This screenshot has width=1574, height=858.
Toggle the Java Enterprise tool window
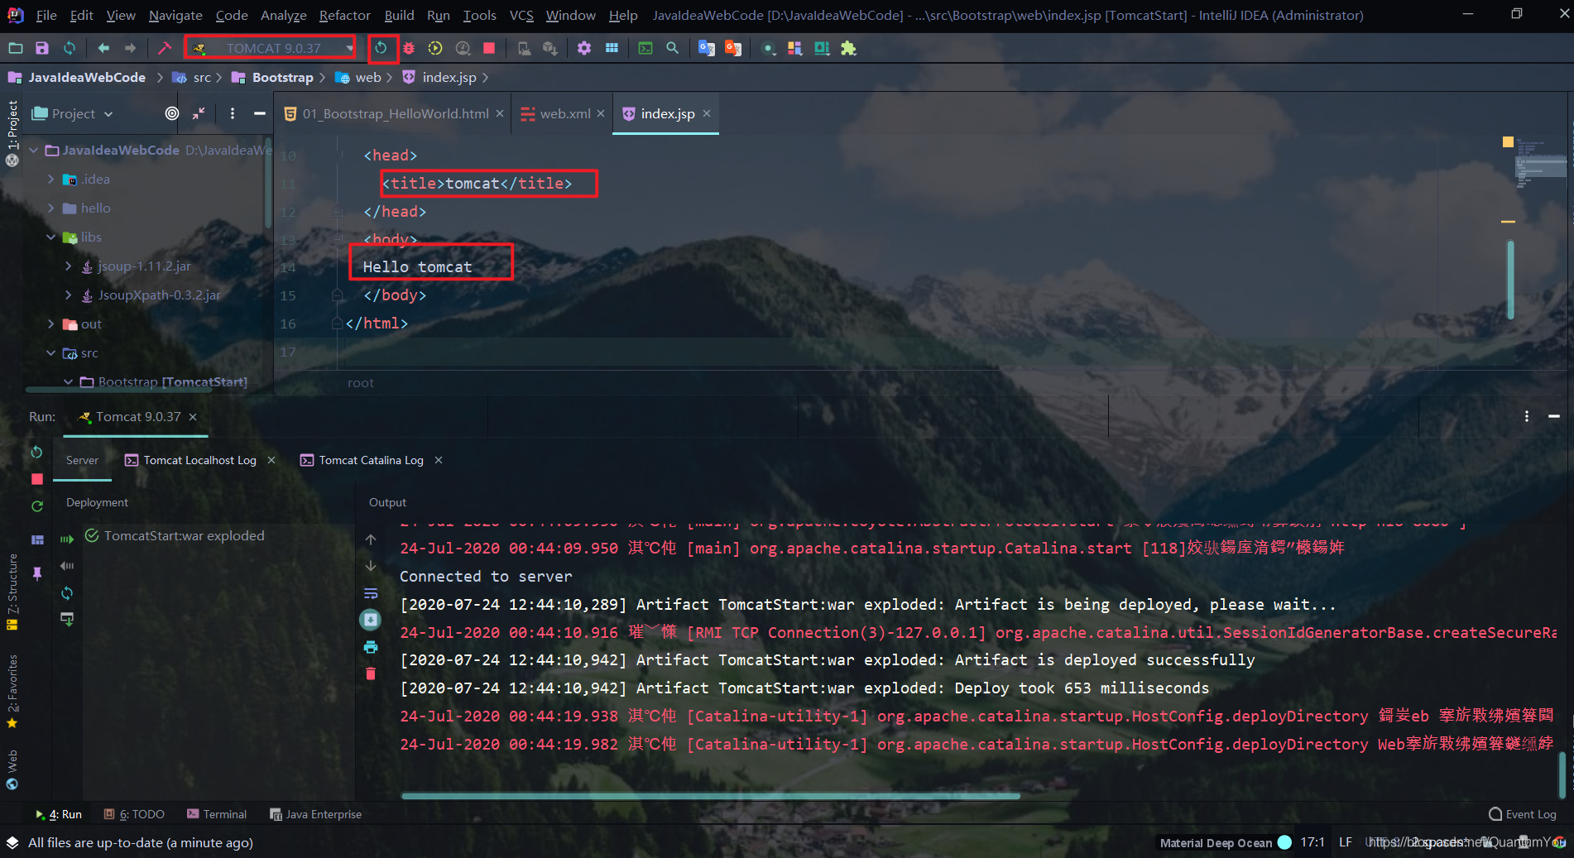pos(316,814)
